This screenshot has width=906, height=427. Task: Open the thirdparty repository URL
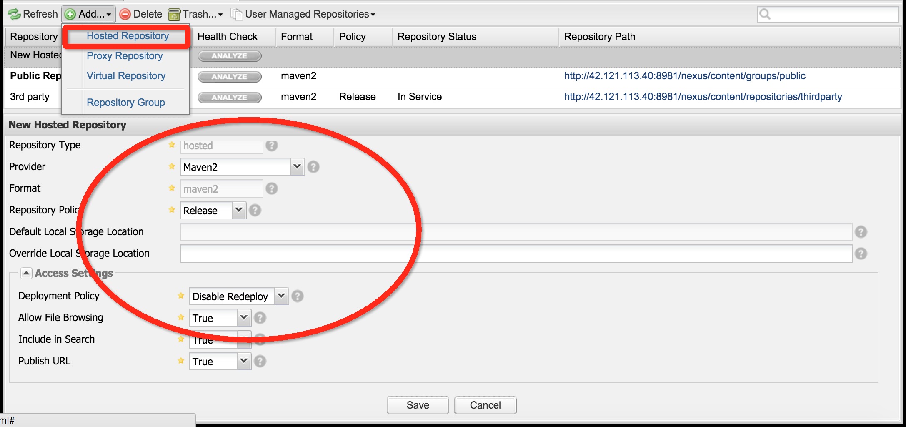[x=703, y=97]
